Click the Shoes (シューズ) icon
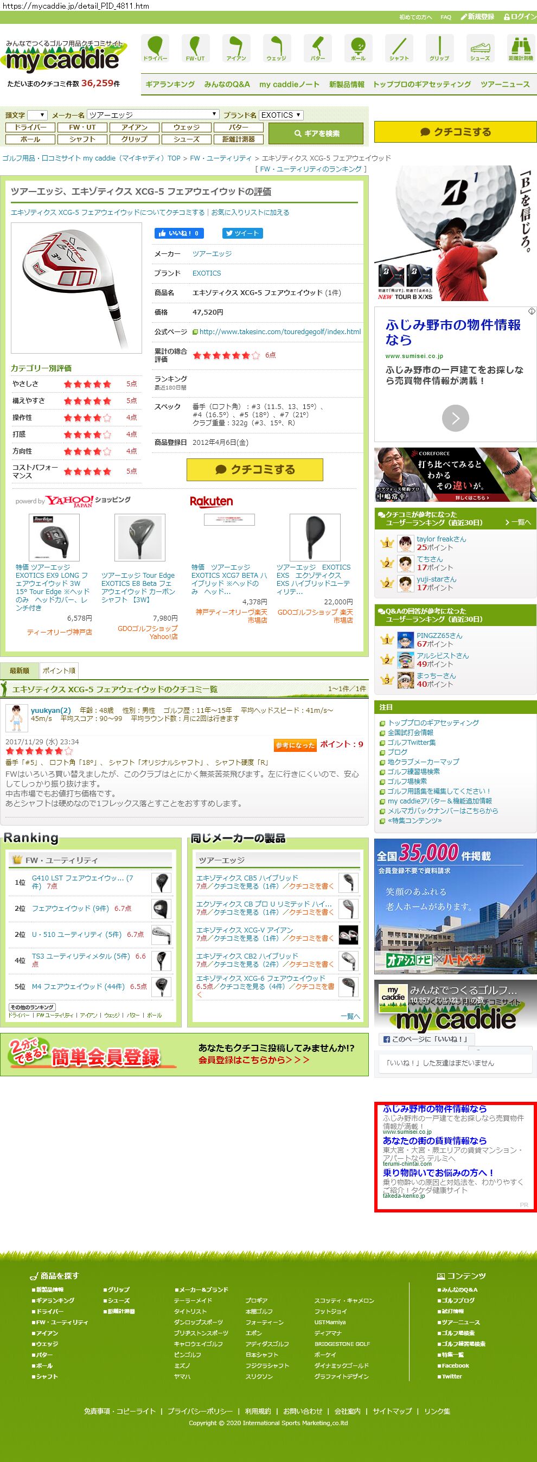 click(x=480, y=48)
